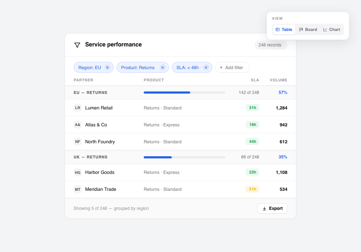
Task: Click the NF avatar for North Foundry
Action: coord(78,141)
